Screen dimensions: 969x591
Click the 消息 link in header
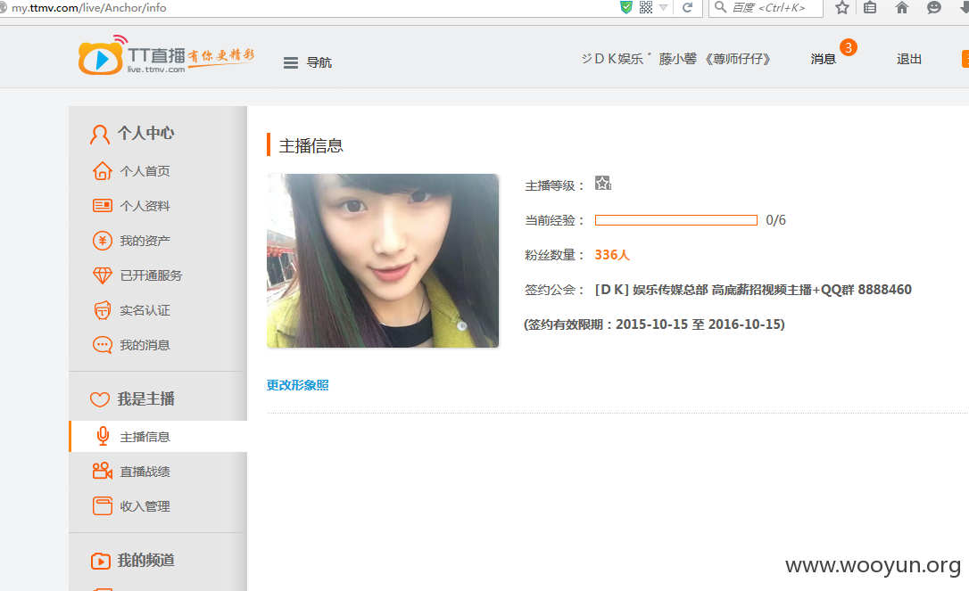824,60
